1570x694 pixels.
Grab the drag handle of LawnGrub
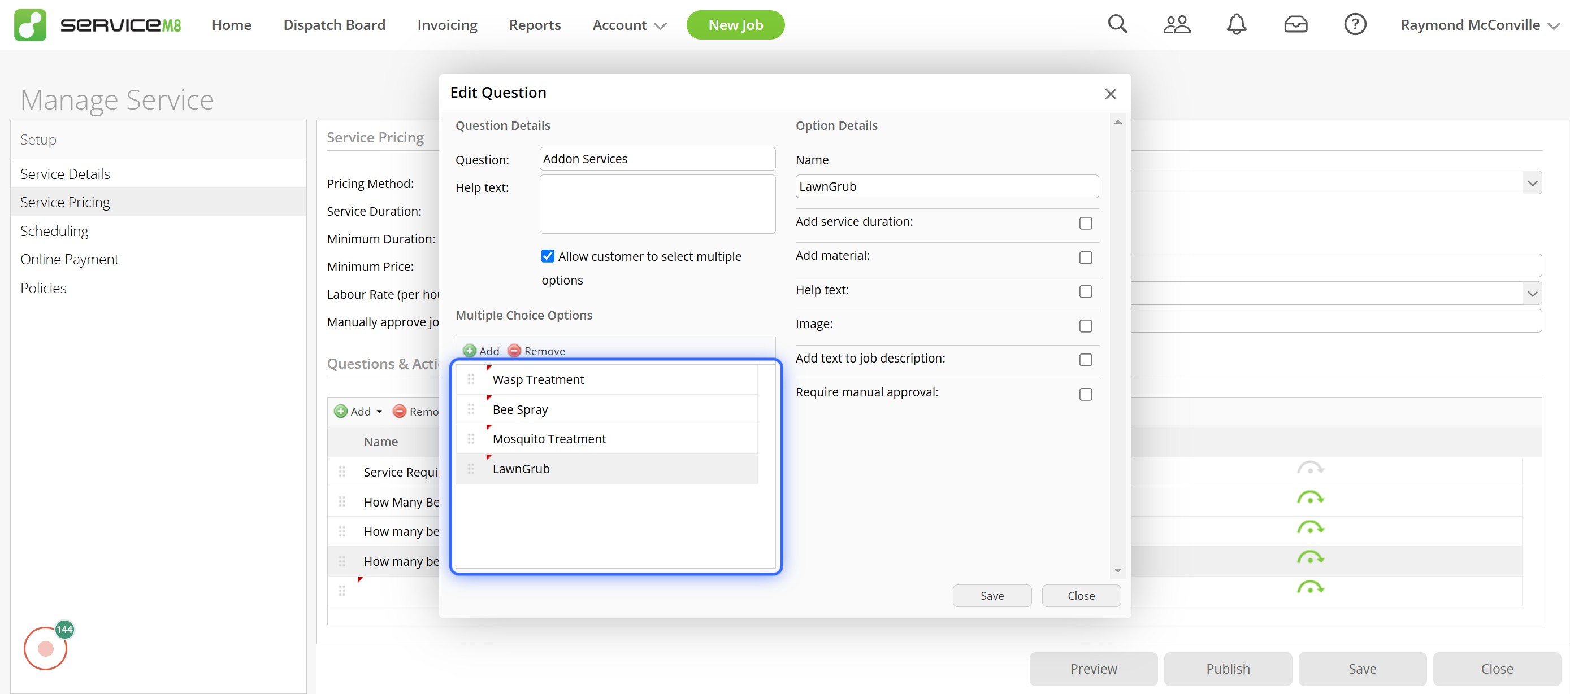coord(471,468)
